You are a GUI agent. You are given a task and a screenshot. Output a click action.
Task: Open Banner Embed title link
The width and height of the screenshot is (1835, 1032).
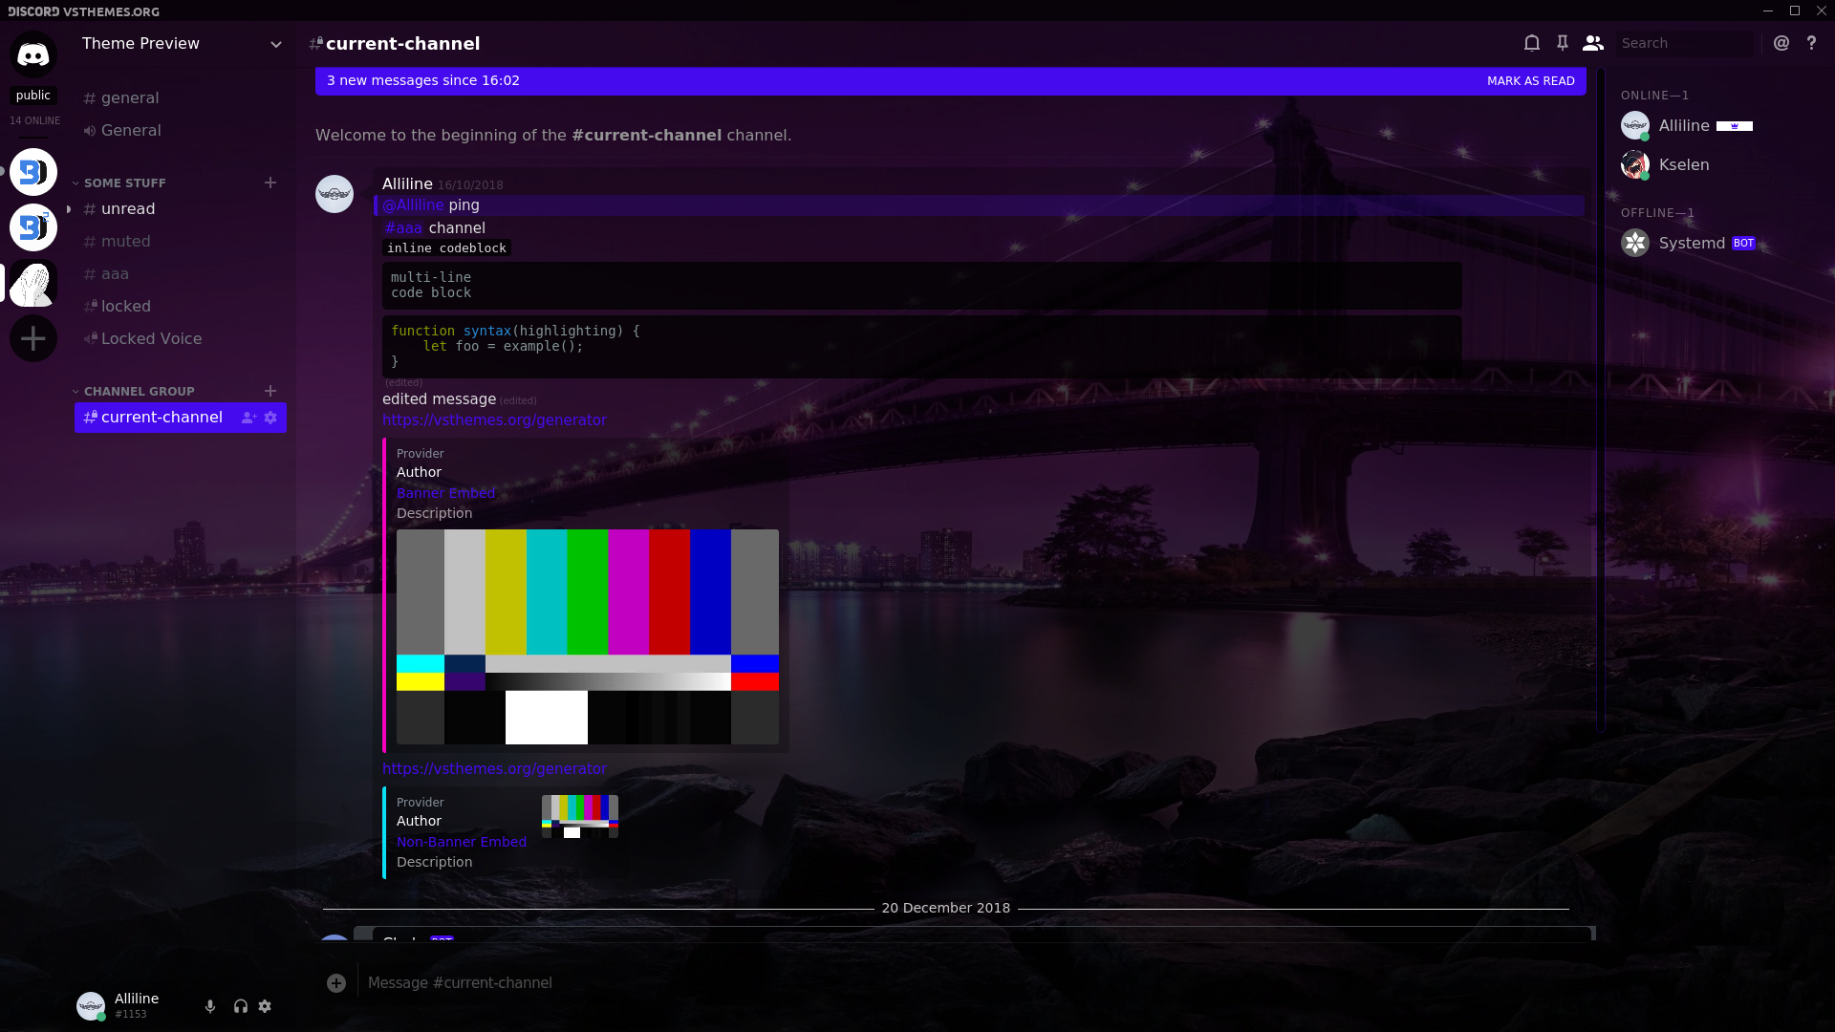445,493
